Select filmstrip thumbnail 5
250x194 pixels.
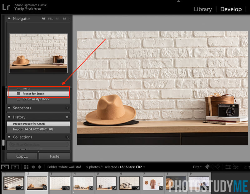pyautogui.click(x=106, y=183)
